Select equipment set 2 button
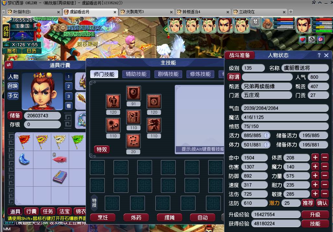This screenshot has height=232, width=333. click(x=69, y=87)
